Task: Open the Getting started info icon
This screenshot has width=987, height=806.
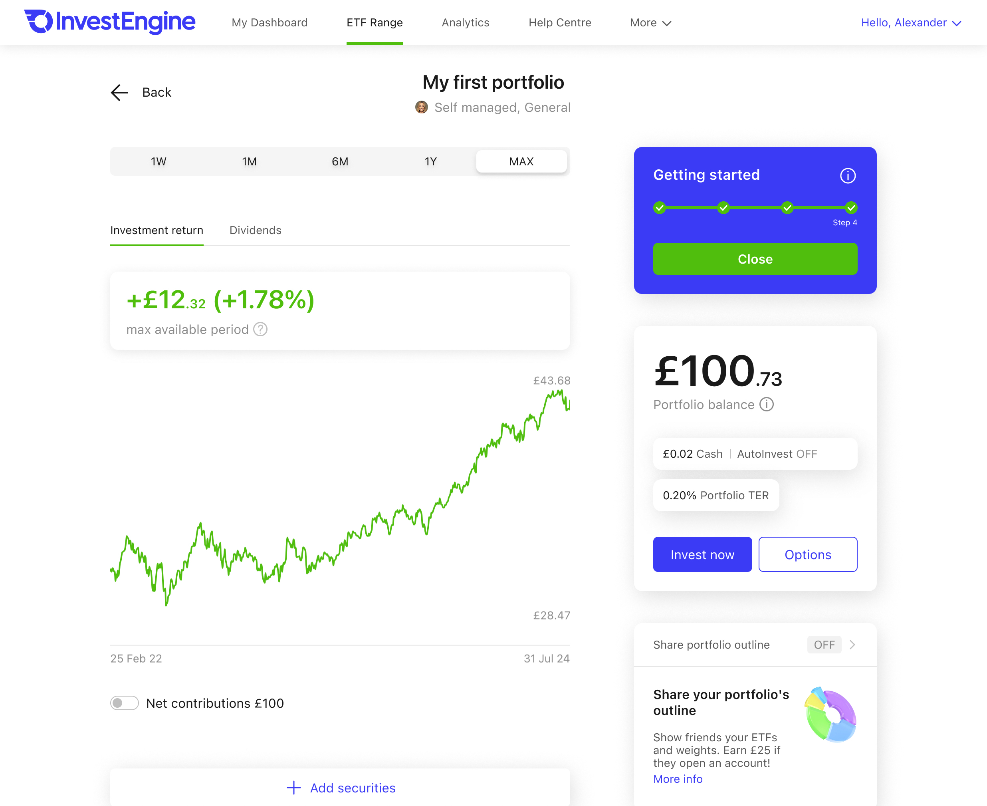Action: (x=847, y=175)
